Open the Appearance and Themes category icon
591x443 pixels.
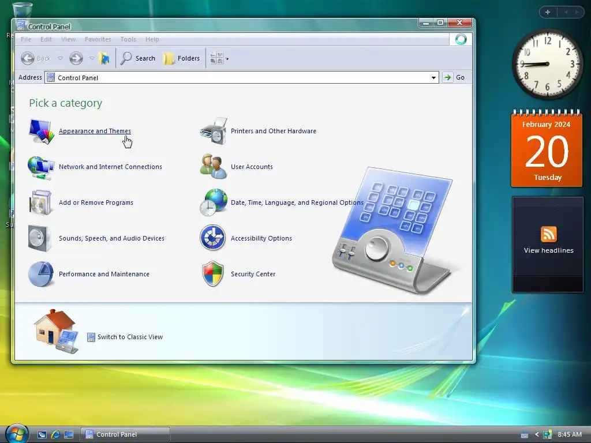pos(41,131)
